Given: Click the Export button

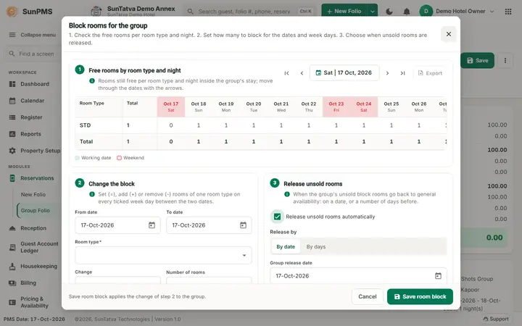Looking at the screenshot, I should tap(430, 73).
